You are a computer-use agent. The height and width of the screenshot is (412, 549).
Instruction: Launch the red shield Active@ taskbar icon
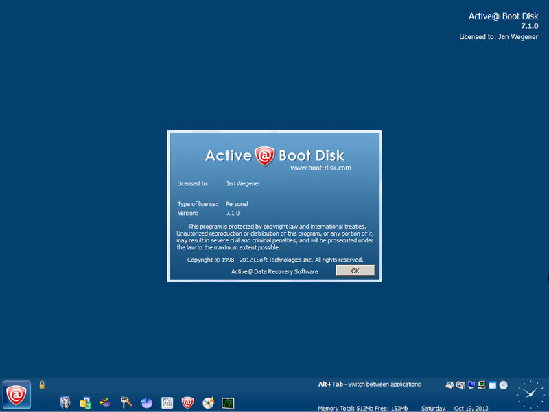[x=187, y=402]
